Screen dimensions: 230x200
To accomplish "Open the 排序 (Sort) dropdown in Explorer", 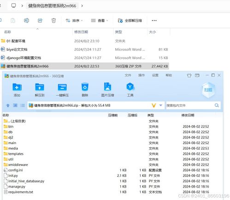I will (74, 20).
